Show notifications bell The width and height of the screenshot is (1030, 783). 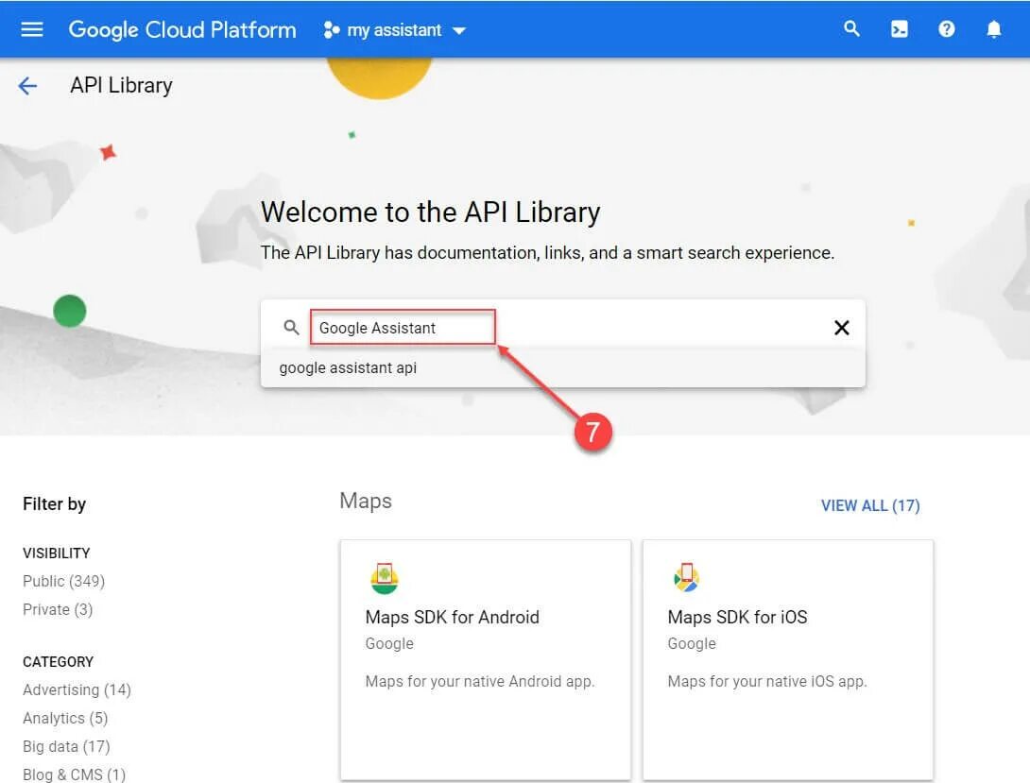993,29
